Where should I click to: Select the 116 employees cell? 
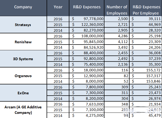pyautogui.click(x=117, y=70)
